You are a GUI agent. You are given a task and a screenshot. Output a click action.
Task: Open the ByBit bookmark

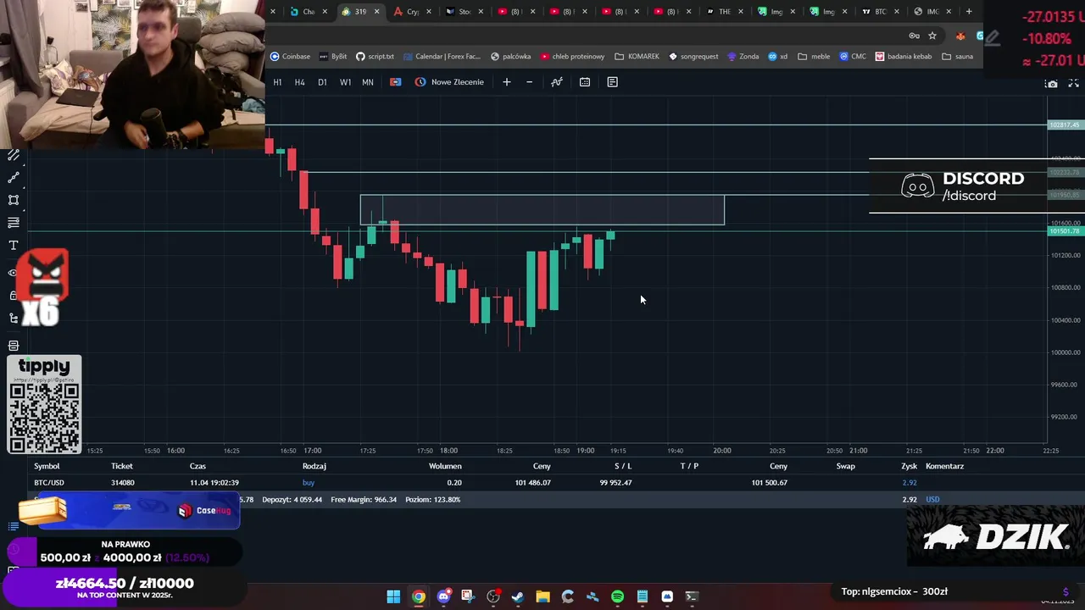(333, 57)
